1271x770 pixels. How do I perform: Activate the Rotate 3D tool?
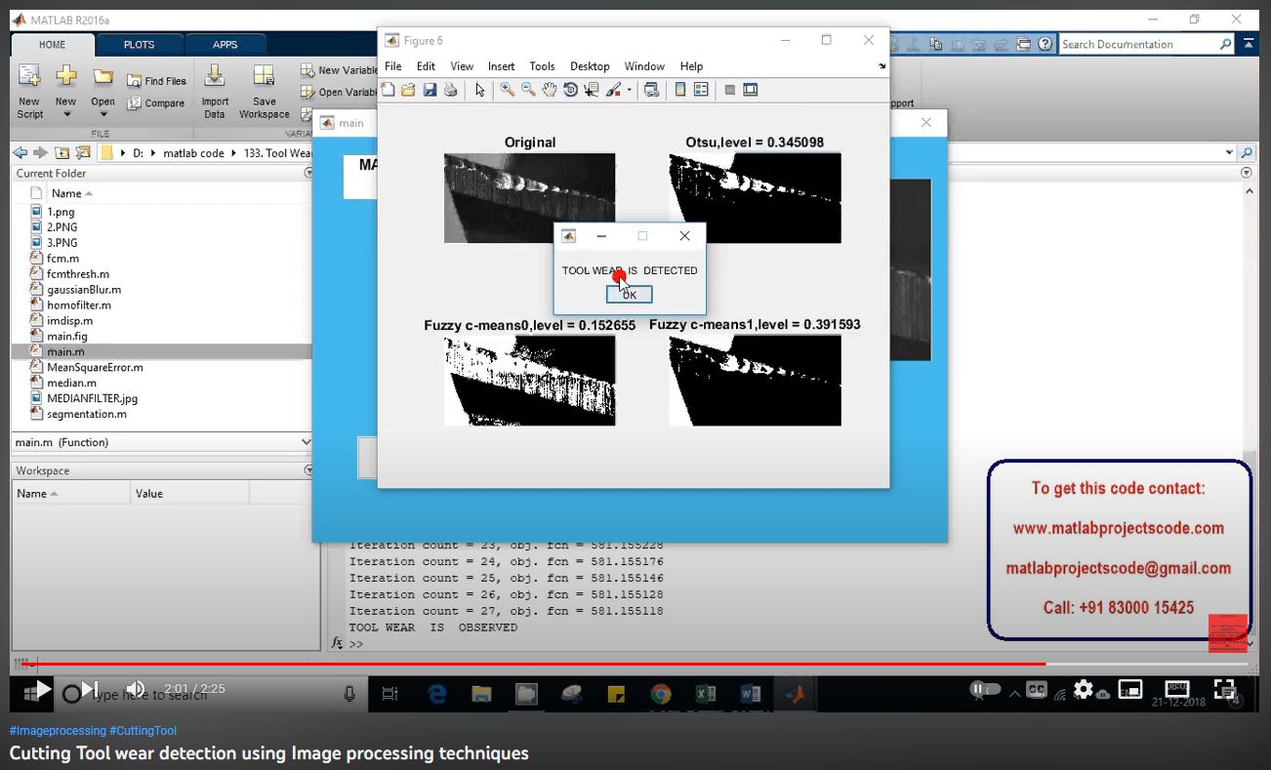tap(571, 90)
